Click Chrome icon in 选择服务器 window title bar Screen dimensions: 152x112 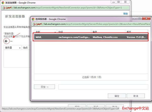(33, 19)
